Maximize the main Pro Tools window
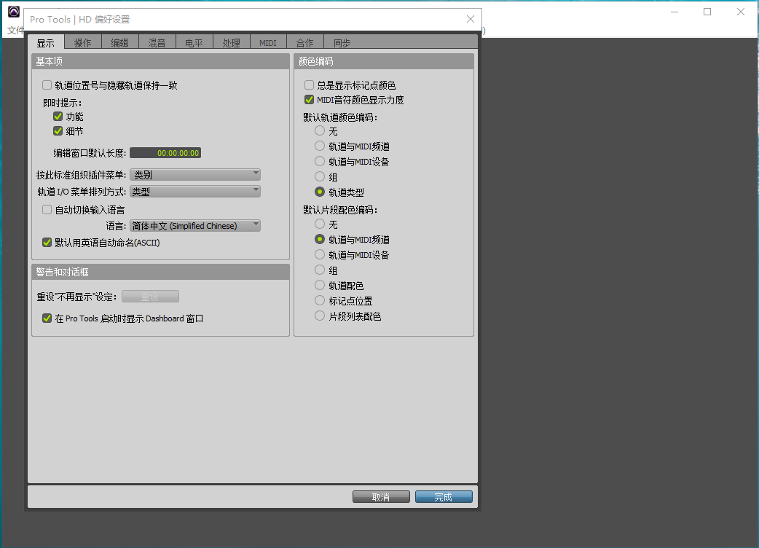 pos(707,12)
